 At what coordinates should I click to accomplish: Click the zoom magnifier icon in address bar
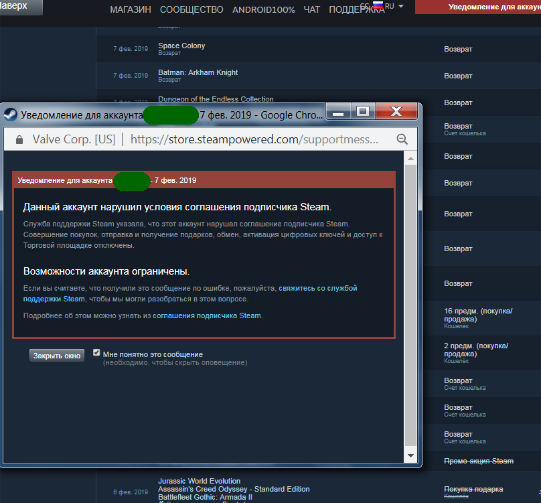pyautogui.click(x=402, y=139)
